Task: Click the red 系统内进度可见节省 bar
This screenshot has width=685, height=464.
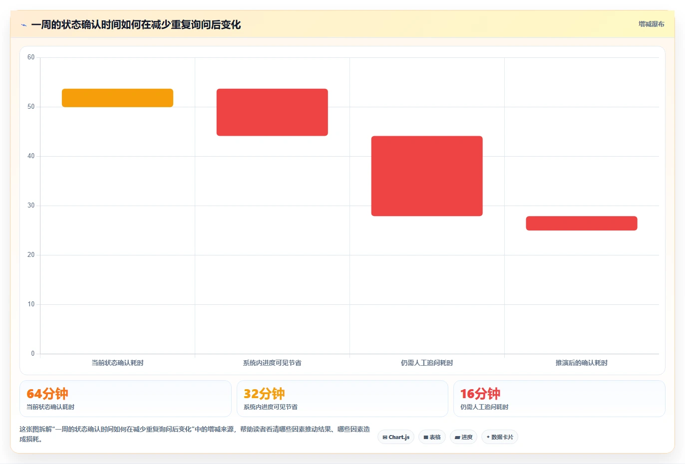Action: pyautogui.click(x=272, y=112)
